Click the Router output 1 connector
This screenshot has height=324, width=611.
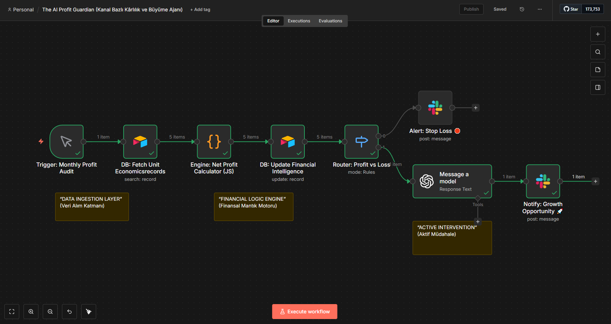[378, 147]
